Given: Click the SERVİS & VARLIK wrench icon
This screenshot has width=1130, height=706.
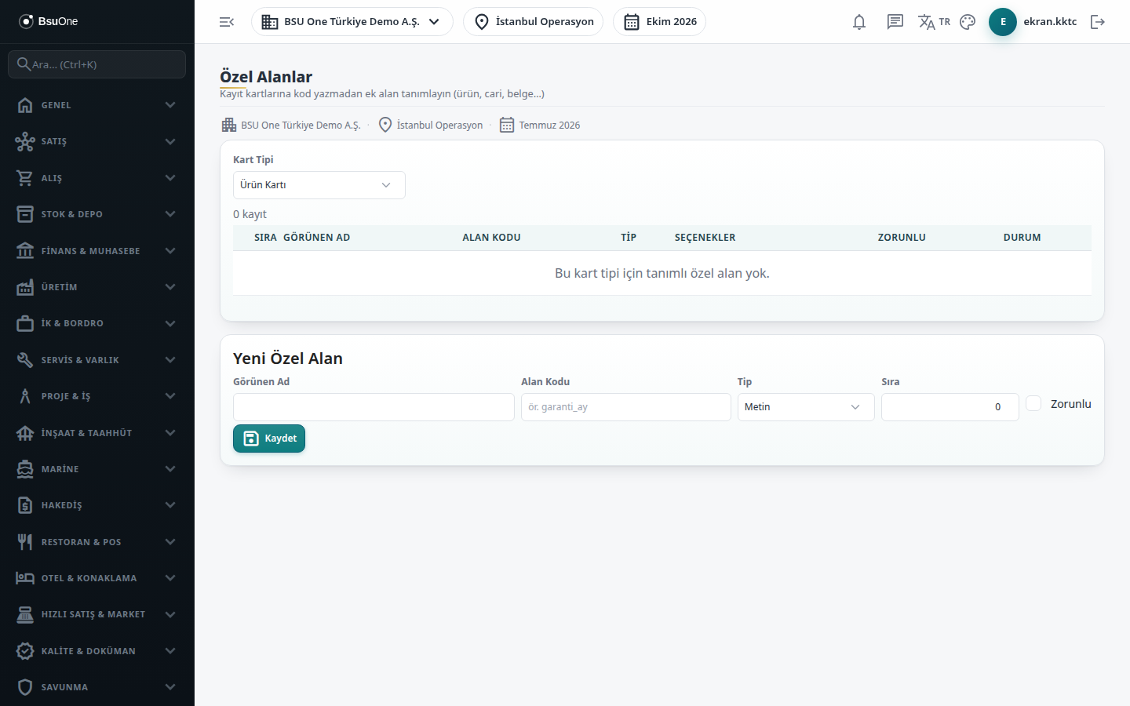Looking at the screenshot, I should [x=25, y=360].
